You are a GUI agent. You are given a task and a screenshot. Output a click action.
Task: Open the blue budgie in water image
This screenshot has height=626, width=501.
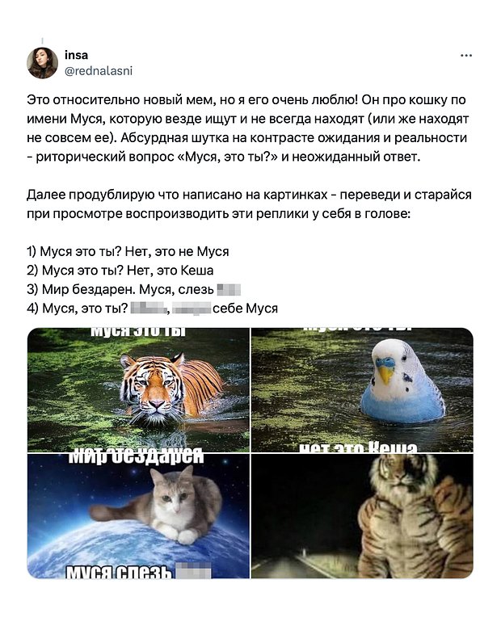click(x=362, y=390)
